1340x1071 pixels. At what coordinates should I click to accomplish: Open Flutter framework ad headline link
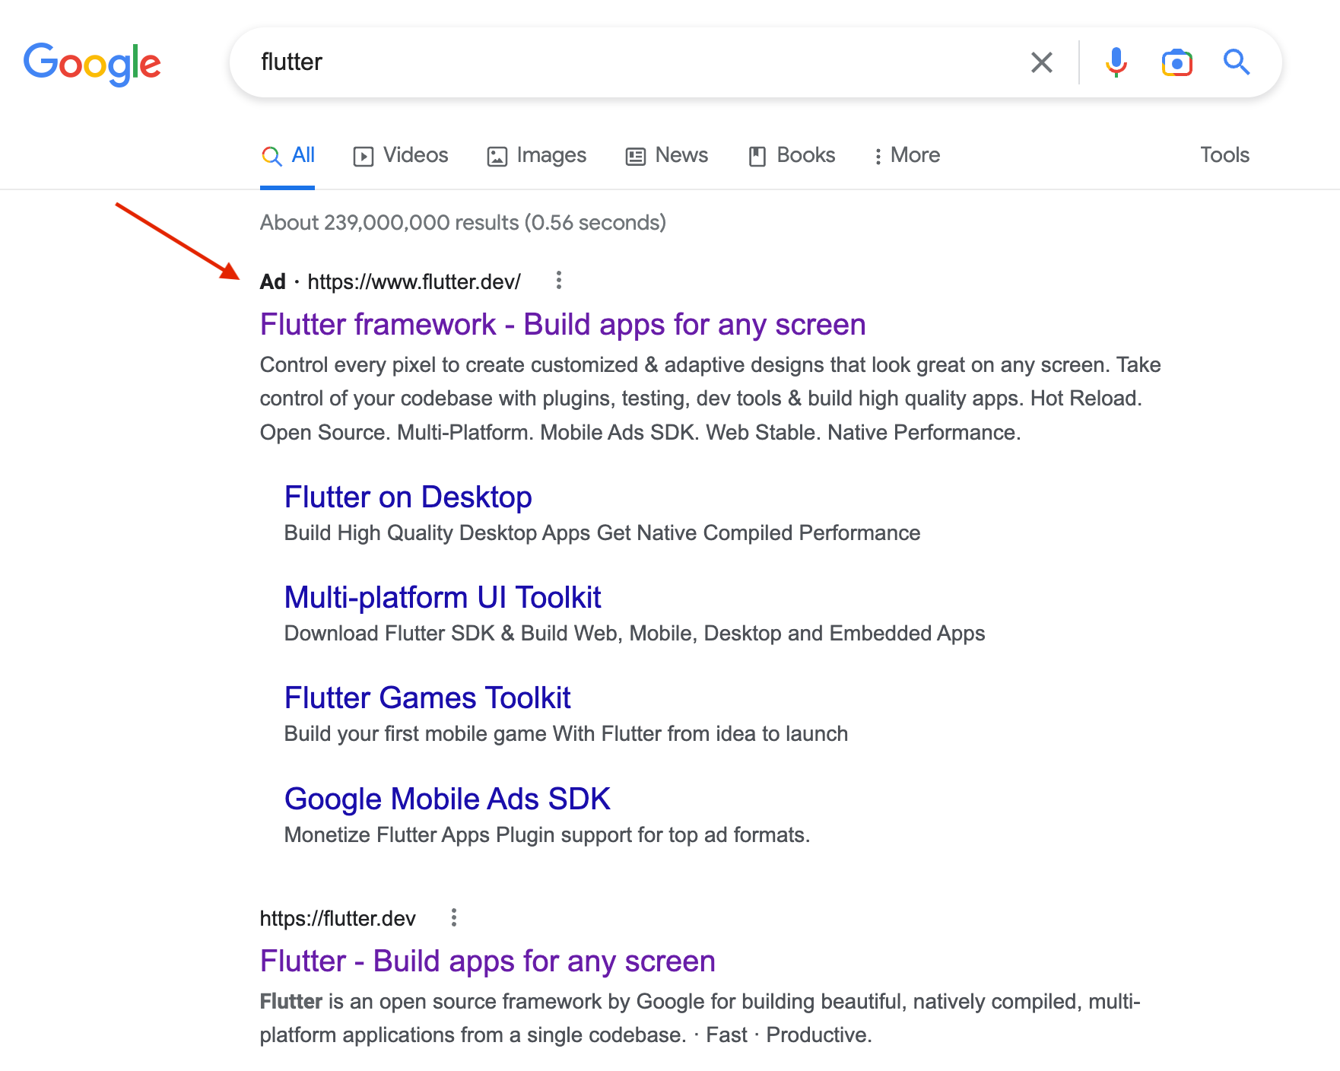[x=563, y=325]
